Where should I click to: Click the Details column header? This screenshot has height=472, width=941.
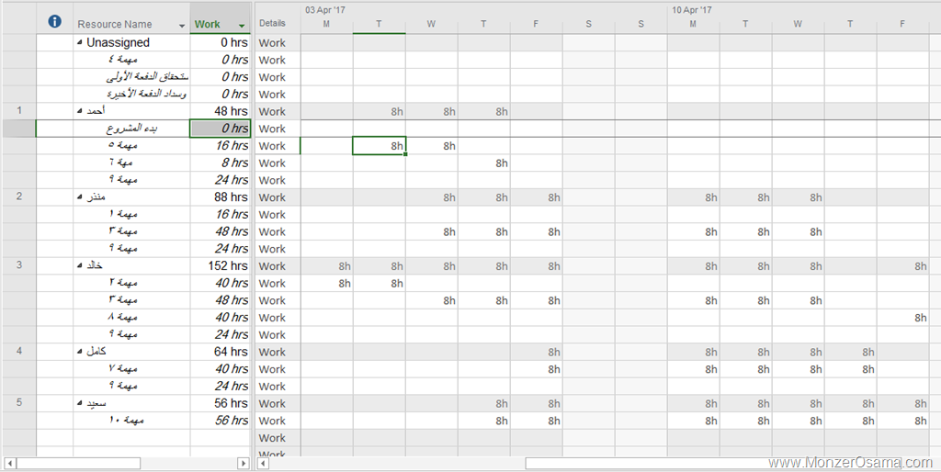(x=272, y=23)
